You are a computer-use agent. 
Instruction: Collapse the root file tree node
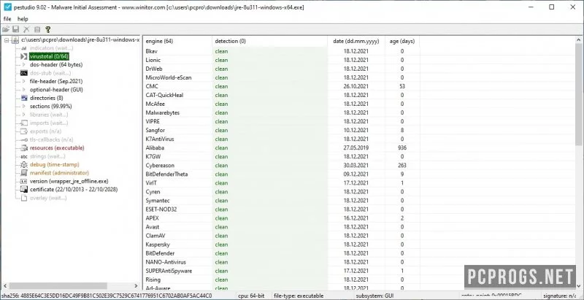coord(7,40)
